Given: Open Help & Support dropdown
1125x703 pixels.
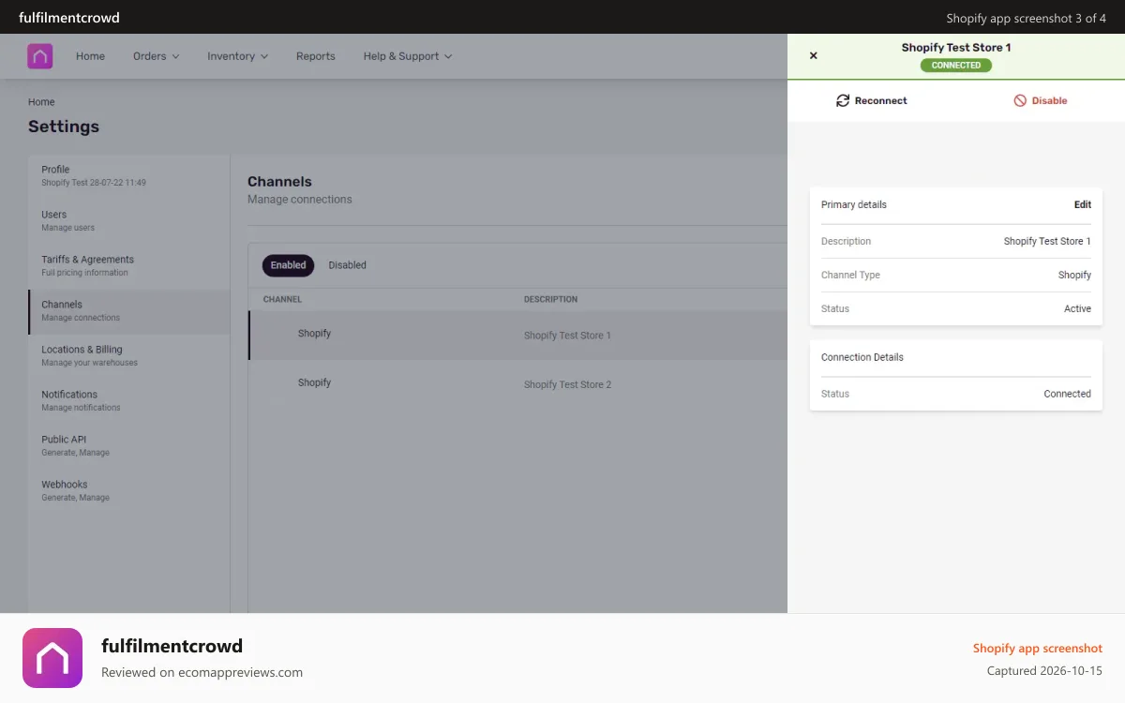Looking at the screenshot, I should 408,56.
